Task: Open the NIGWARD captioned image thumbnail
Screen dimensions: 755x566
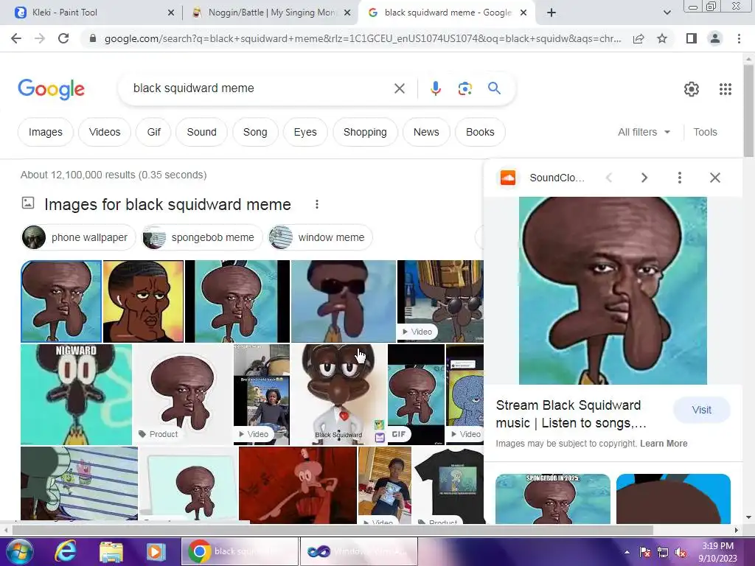Action: [76, 394]
